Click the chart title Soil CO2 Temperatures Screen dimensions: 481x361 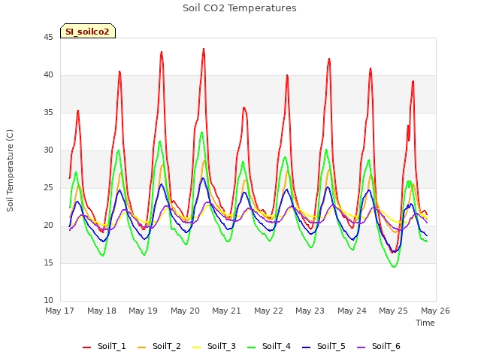(240, 8)
